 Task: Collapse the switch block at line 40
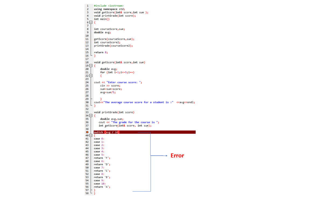(91, 135)
